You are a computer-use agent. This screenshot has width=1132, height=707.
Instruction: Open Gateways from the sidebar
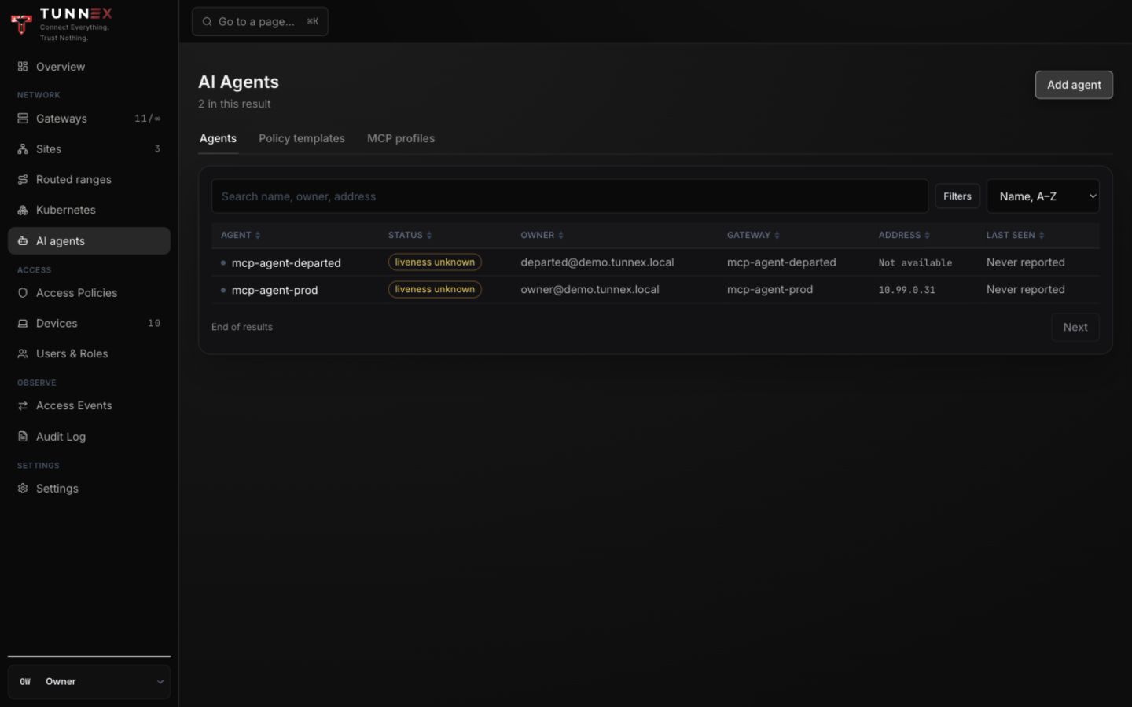[89, 119]
